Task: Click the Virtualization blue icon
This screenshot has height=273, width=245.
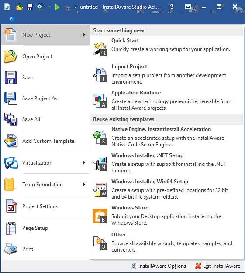Action: point(11,163)
